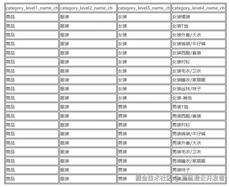230x187 pixels.
Task: Select the 女装裤装/牛仔裤 cell
Action: click(x=199, y=44)
